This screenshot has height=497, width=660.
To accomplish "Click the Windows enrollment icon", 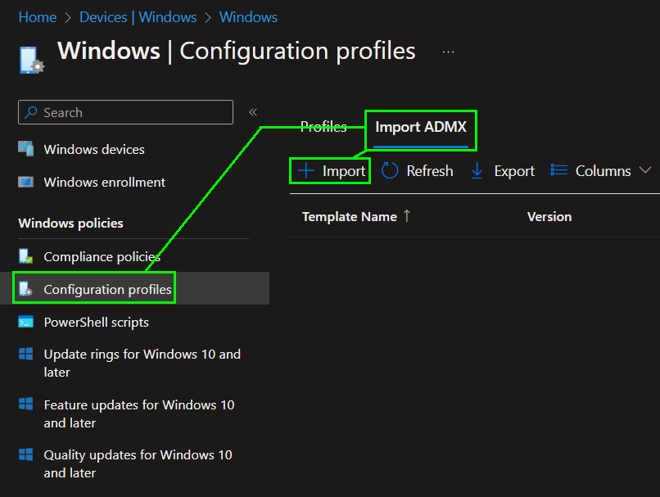I will 26,182.
